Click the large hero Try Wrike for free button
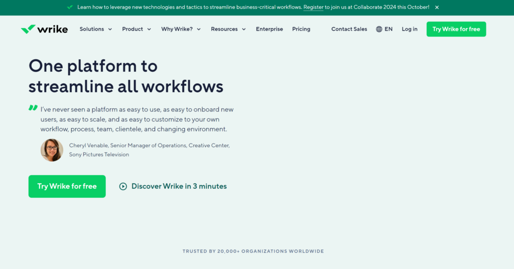Screen dimensions: 514x269 67,186
